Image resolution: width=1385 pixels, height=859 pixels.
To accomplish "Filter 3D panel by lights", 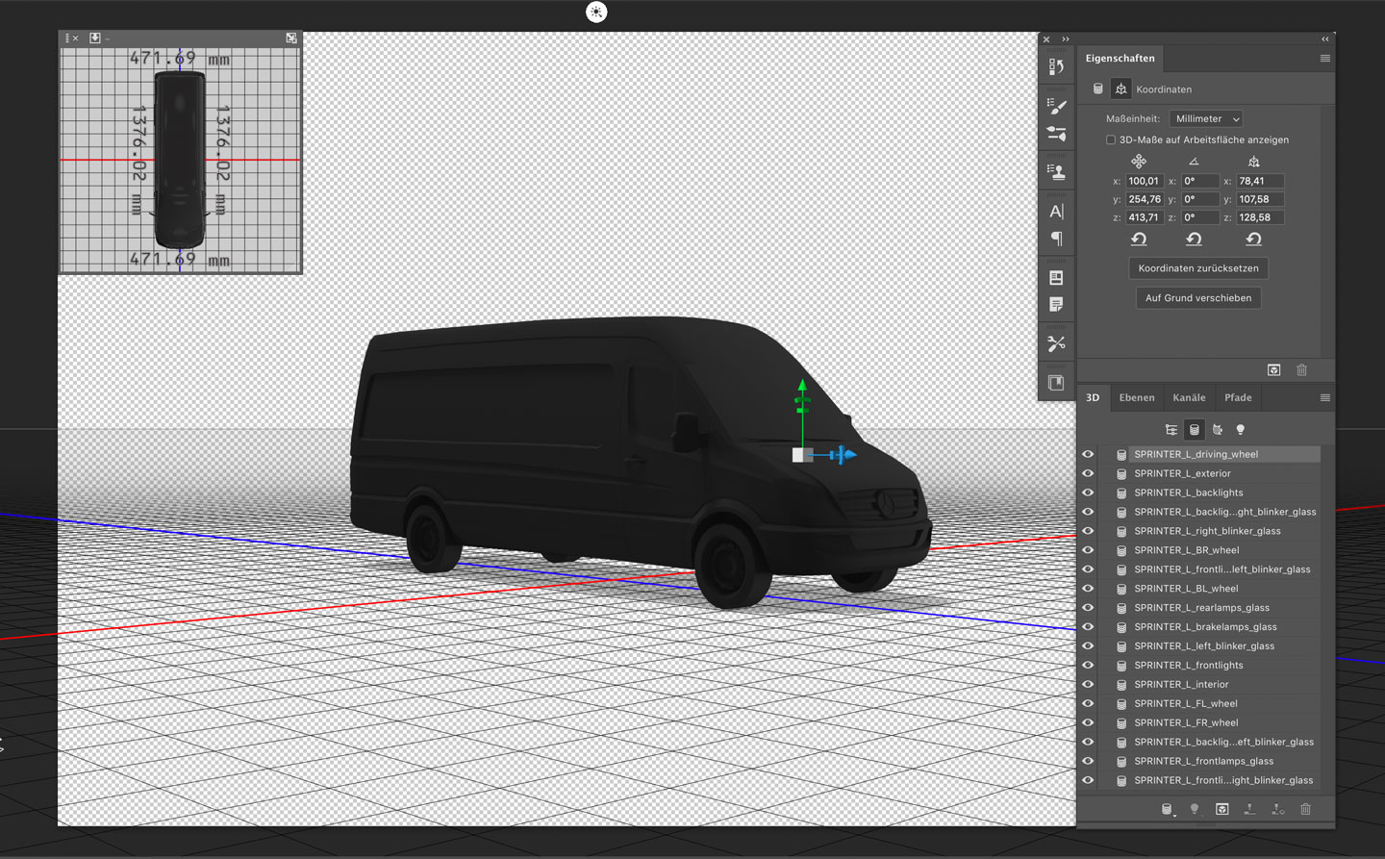I will (x=1241, y=430).
